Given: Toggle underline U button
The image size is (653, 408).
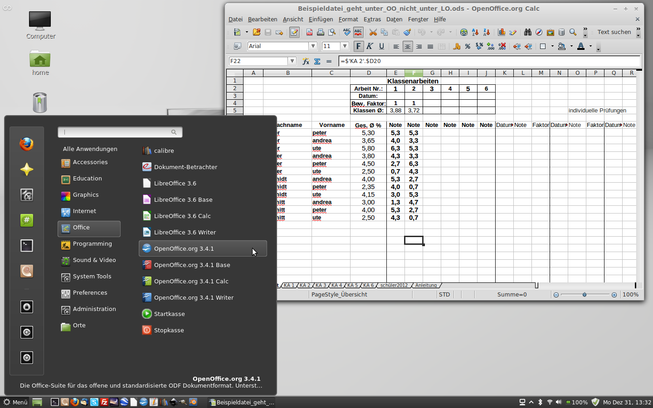Looking at the screenshot, I should (x=381, y=46).
